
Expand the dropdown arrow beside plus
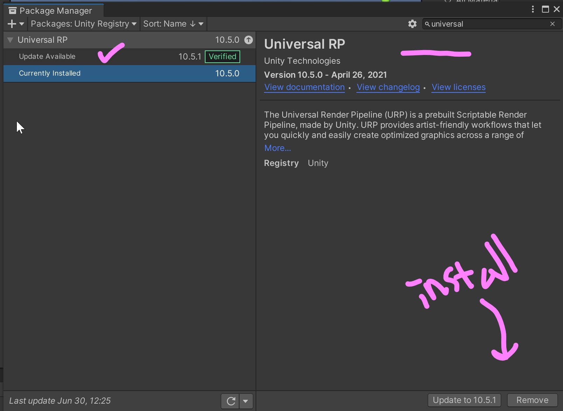(x=22, y=24)
